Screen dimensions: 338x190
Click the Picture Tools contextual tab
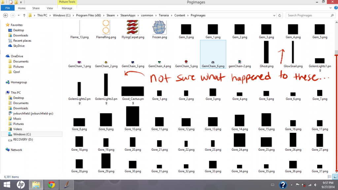[x=67, y=2]
